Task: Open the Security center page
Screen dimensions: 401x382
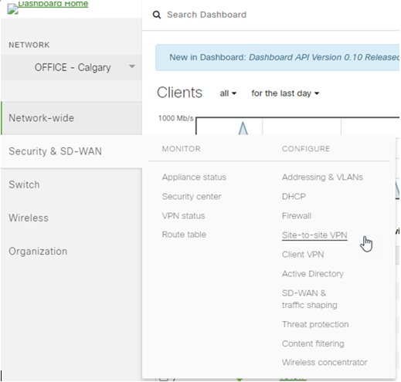Action: (x=192, y=197)
